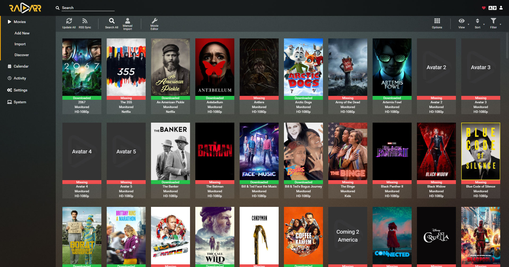This screenshot has width=509, height=267.
Task: Trigger RSS Sync from the toolbar
Action: [85, 21]
